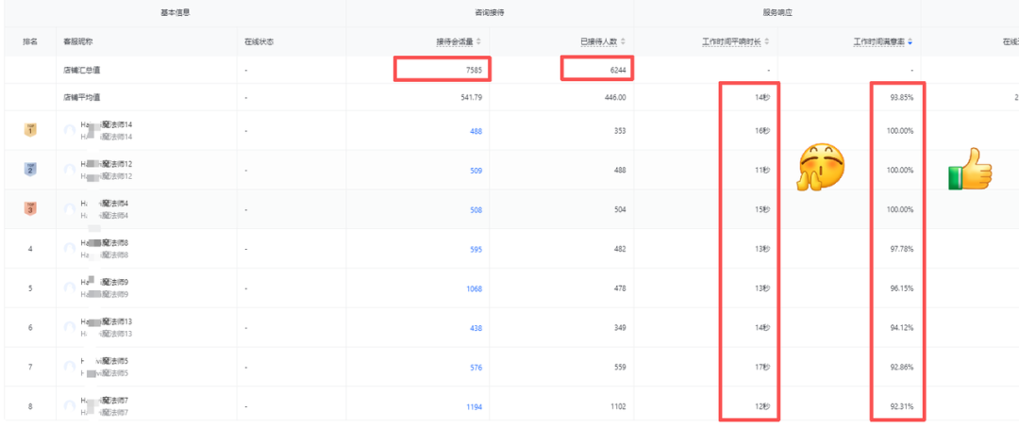Click the 魔法师12 agent name
The width and height of the screenshot is (1019, 443).
click(106, 164)
